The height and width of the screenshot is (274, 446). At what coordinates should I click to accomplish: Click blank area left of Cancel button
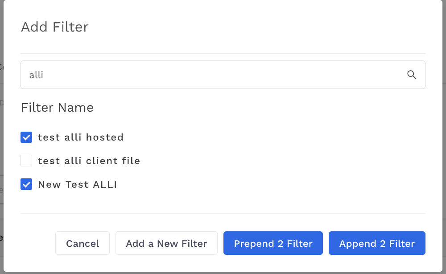click(37, 243)
